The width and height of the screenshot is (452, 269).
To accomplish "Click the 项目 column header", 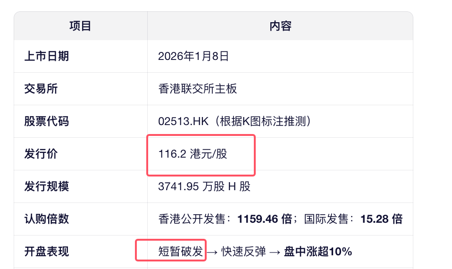I will click(x=80, y=25).
